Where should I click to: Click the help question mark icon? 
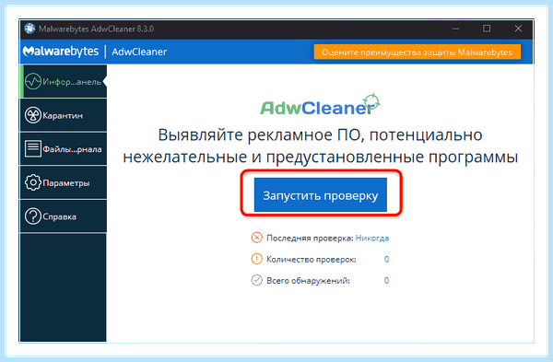point(33,216)
